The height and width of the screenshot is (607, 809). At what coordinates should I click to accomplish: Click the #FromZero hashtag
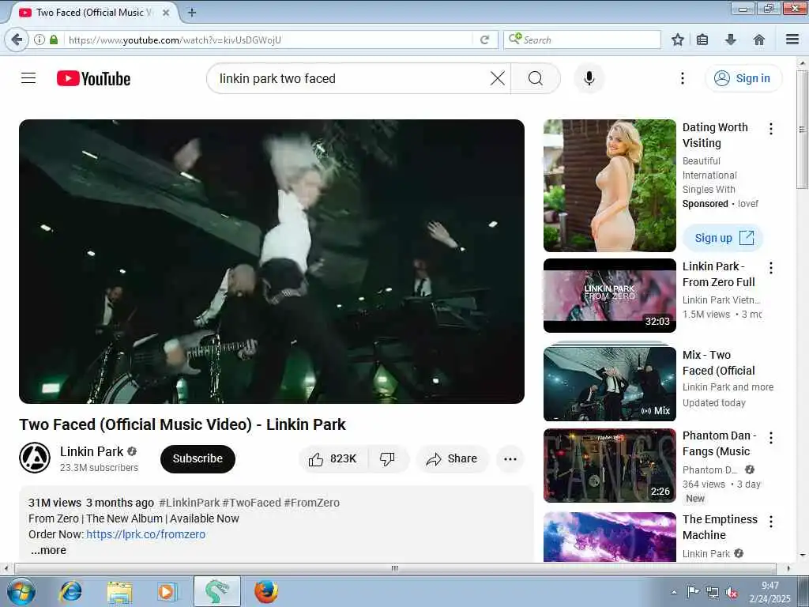coord(311,503)
